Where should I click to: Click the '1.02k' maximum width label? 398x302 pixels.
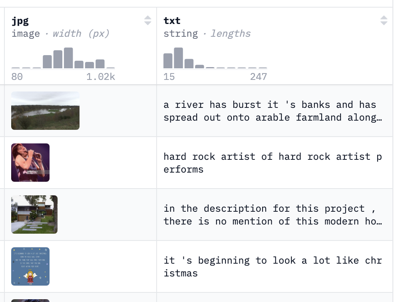[101, 77]
